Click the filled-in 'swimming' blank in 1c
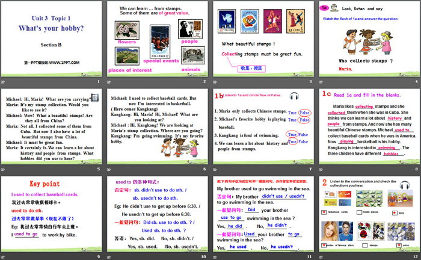 pyautogui.click(x=387, y=147)
